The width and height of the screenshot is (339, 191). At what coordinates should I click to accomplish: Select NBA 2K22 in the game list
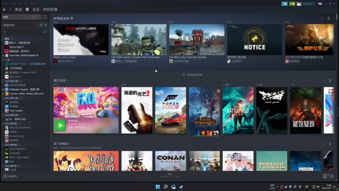(x=15, y=77)
